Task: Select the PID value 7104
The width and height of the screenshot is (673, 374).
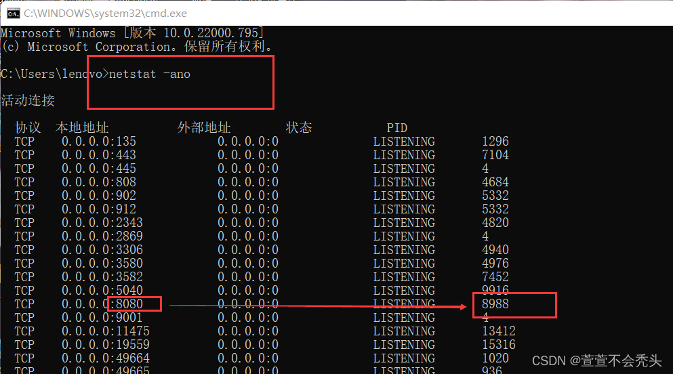Action: tap(495, 155)
